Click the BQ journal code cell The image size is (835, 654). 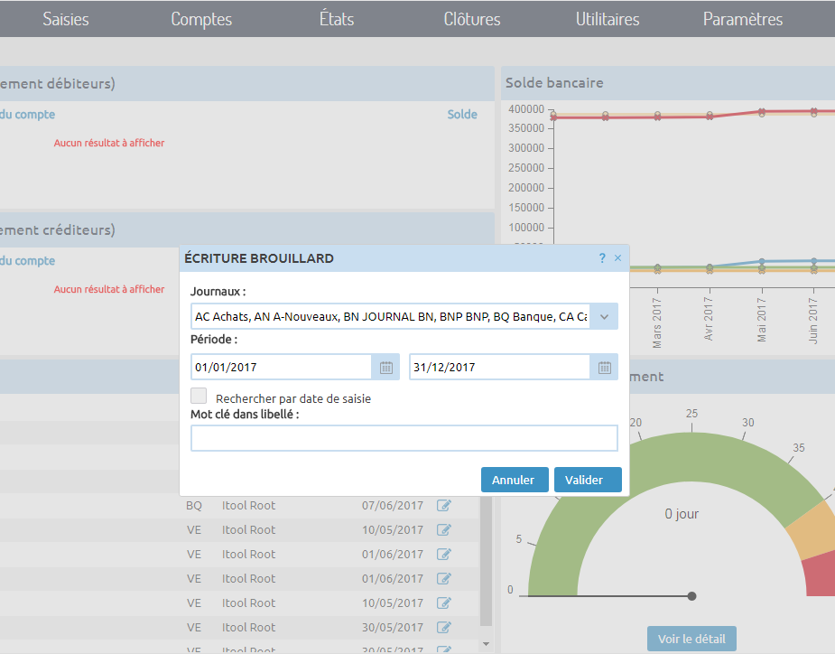coord(194,505)
